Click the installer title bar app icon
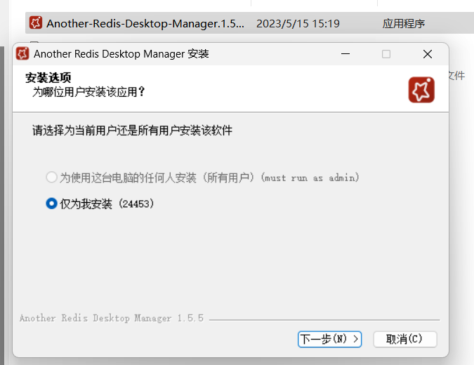This screenshot has height=365, width=474. [22, 54]
